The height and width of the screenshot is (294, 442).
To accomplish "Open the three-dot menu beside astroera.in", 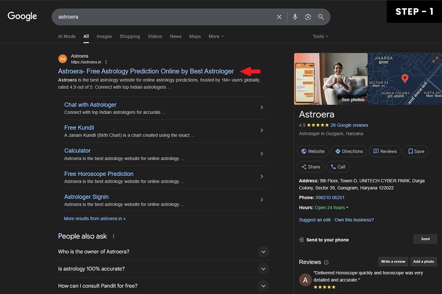I will [x=106, y=62].
